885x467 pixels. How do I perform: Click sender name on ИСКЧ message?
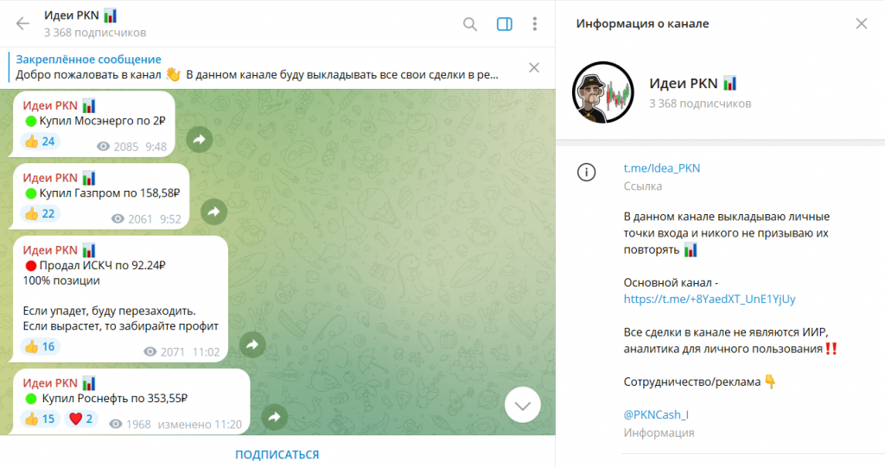tap(60, 249)
